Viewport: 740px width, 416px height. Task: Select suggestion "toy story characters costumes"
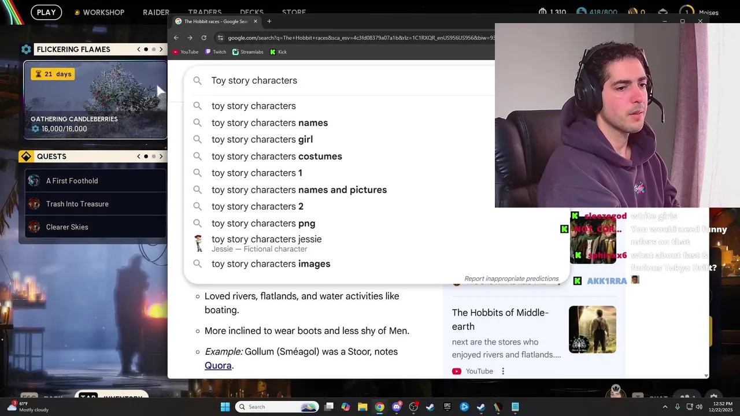(x=376, y=156)
